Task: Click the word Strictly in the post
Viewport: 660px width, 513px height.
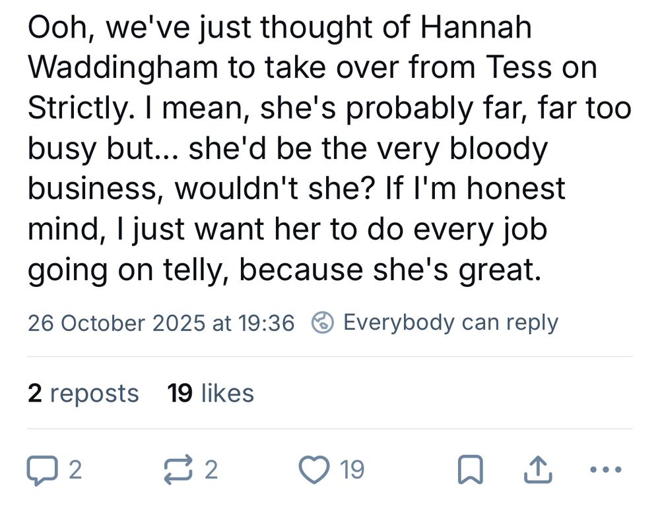Action: pos(79,109)
